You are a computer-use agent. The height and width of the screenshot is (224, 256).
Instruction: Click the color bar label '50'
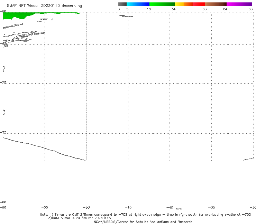point(204,9)
